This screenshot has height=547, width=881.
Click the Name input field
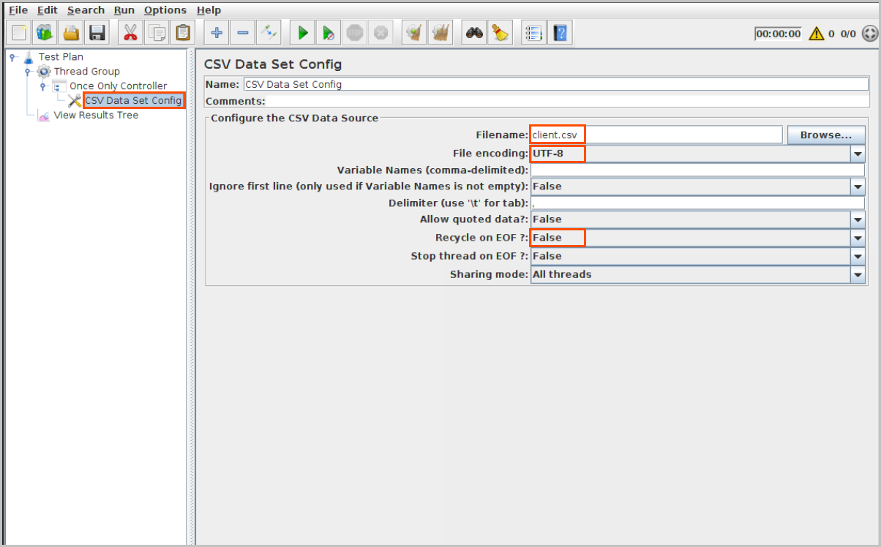(555, 84)
